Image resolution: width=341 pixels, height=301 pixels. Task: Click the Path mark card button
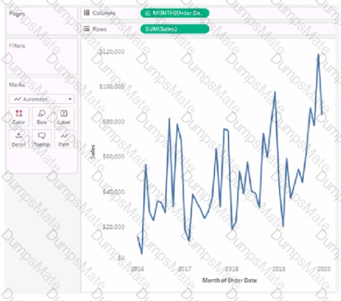64,139
